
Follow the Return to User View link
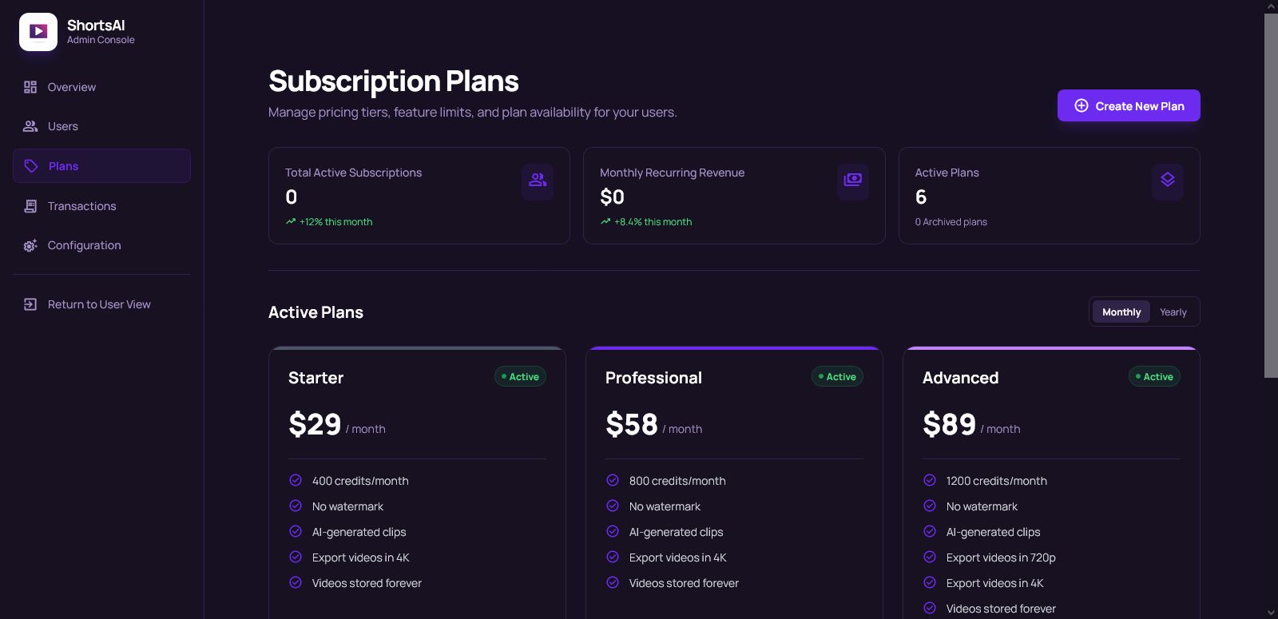pos(99,304)
